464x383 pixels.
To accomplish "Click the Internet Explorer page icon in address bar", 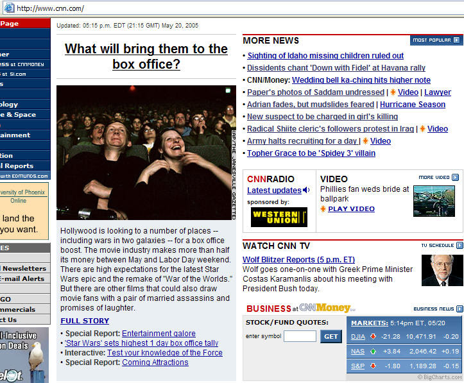I will pos(9,8).
